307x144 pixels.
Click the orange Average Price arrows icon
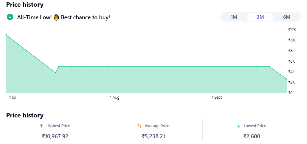coord(140,126)
